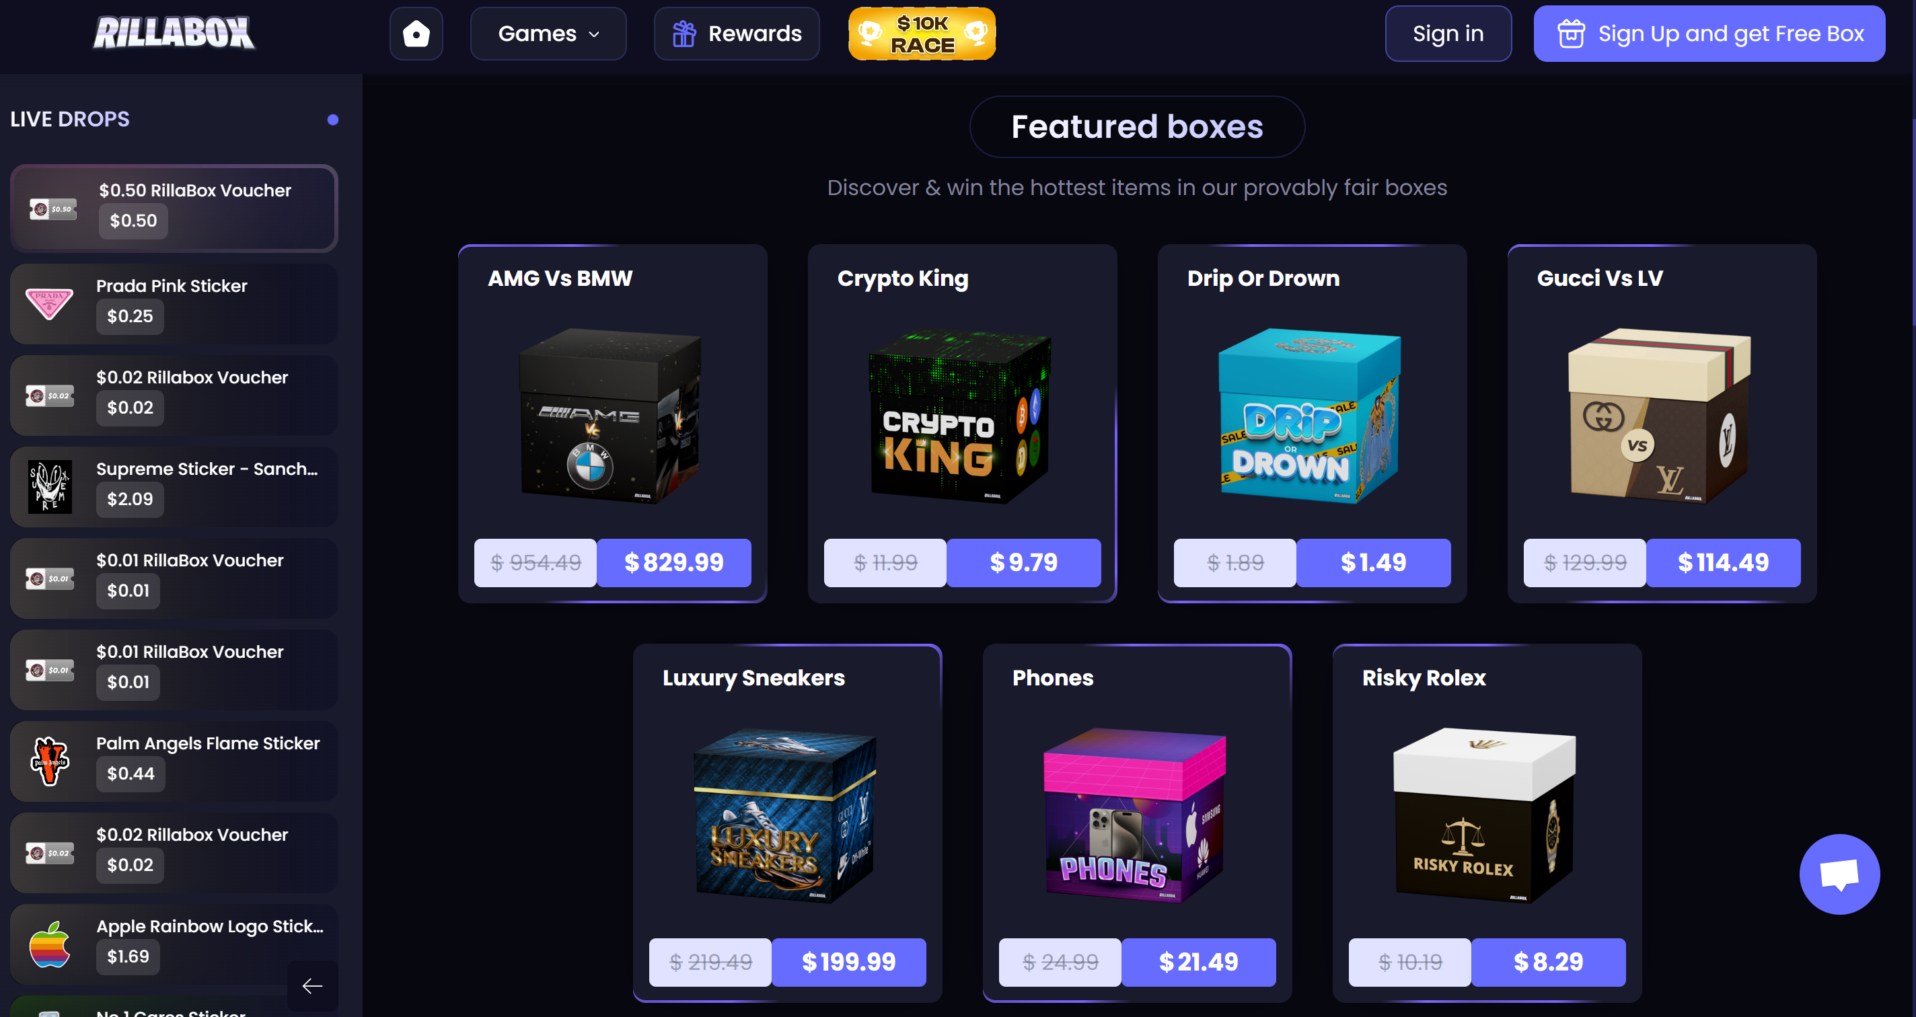1916x1017 pixels.
Task: Click the Prada Pink Sticker icon
Action: 50,303
